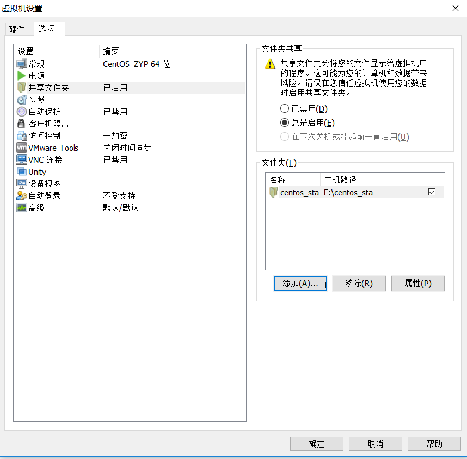Confirm with the 确定 button
The width and height of the screenshot is (467, 459).
(317, 444)
